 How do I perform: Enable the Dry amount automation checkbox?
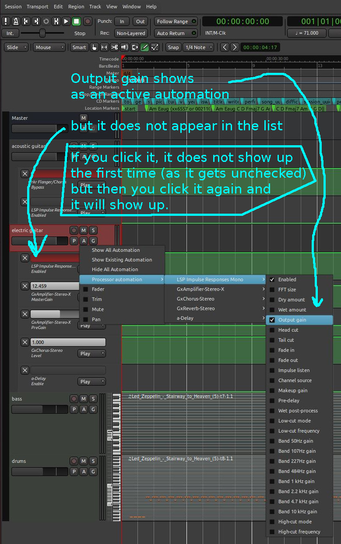[x=272, y=300]
